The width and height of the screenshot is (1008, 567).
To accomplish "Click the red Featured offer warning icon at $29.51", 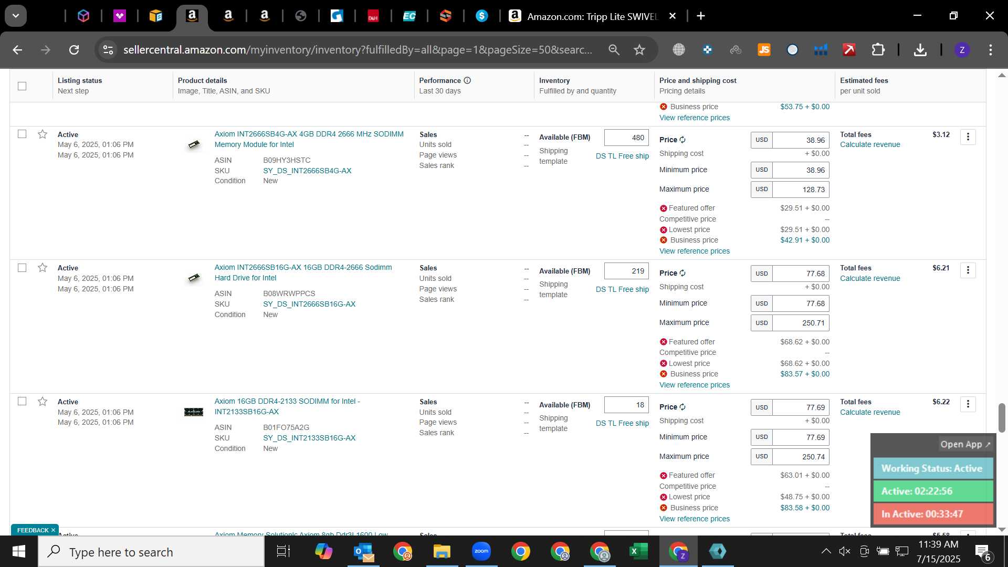I will (x=664, y=208).
